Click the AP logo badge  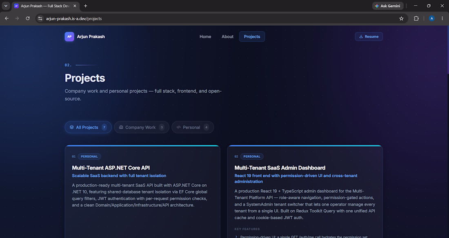click(x=69, y=37)
